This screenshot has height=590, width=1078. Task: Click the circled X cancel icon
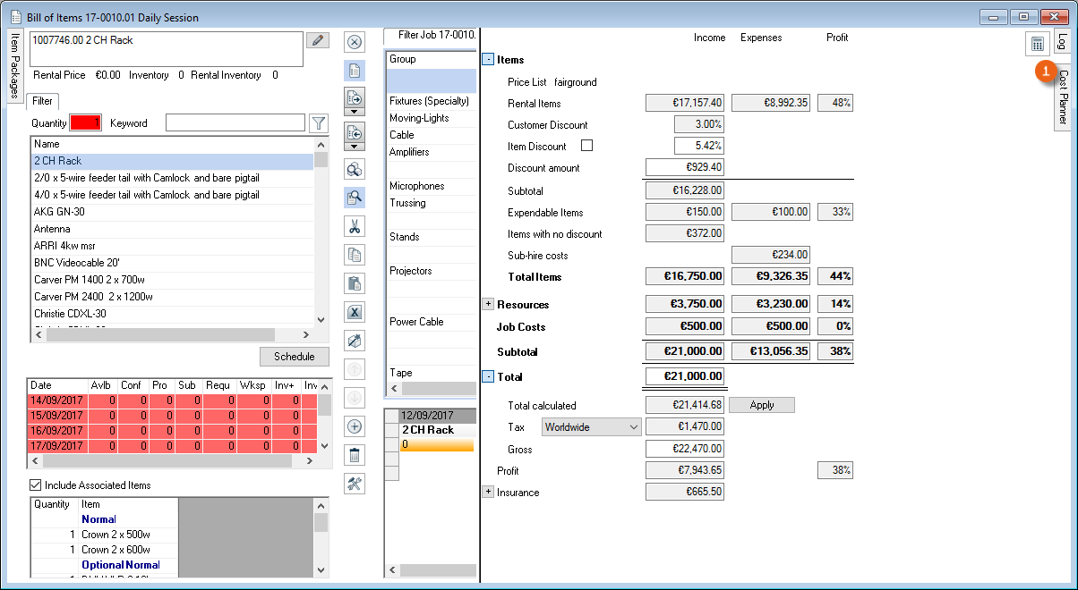355,42
